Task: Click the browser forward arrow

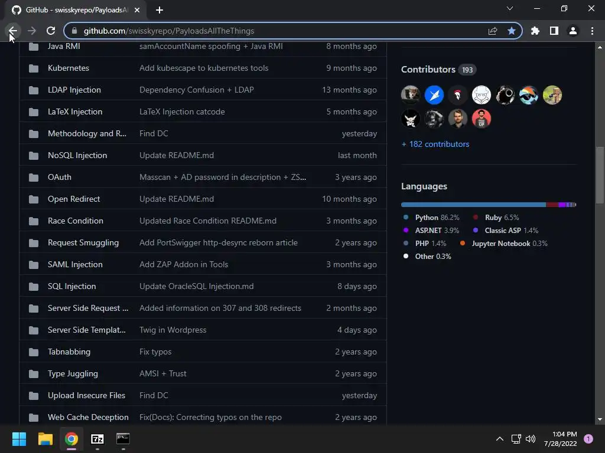Action: click(x=32, y=31)
